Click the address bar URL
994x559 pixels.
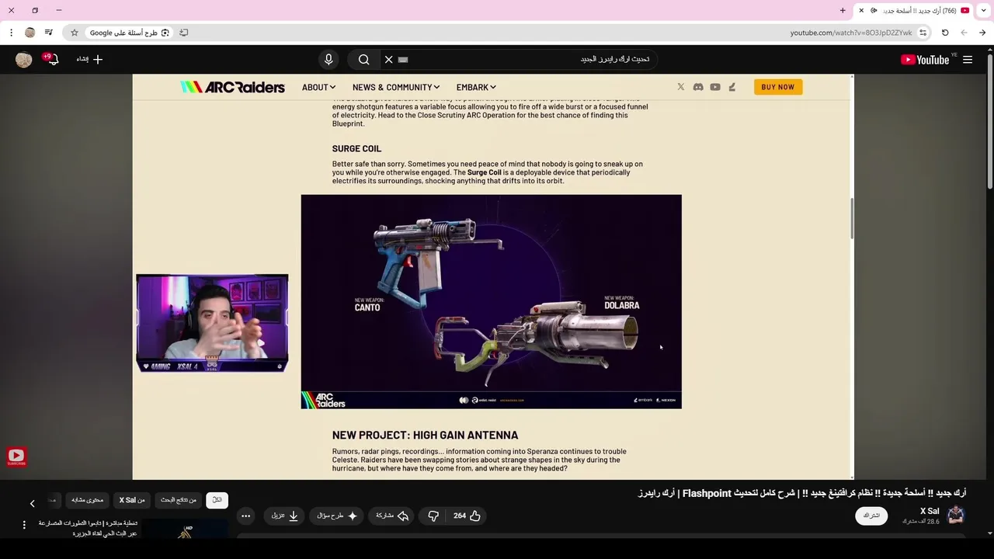pos(851,33)
